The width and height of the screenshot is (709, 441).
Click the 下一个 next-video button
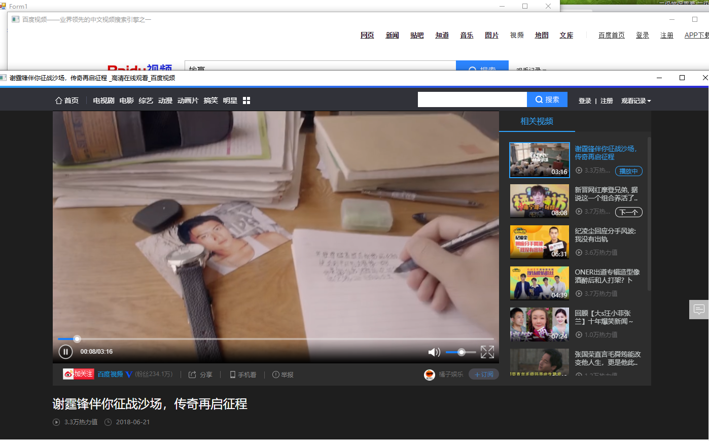[628, 212]
